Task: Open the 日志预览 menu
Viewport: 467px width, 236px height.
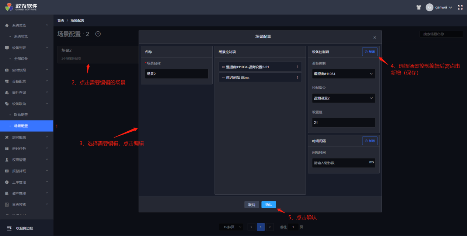Action: click(27, 204)
